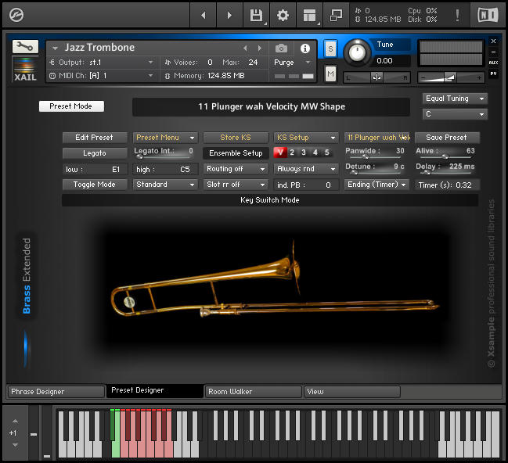The height and width of the screenshot is (463, 508).
Task: Switch to Room Walker tab
Action: pos(254,392)
